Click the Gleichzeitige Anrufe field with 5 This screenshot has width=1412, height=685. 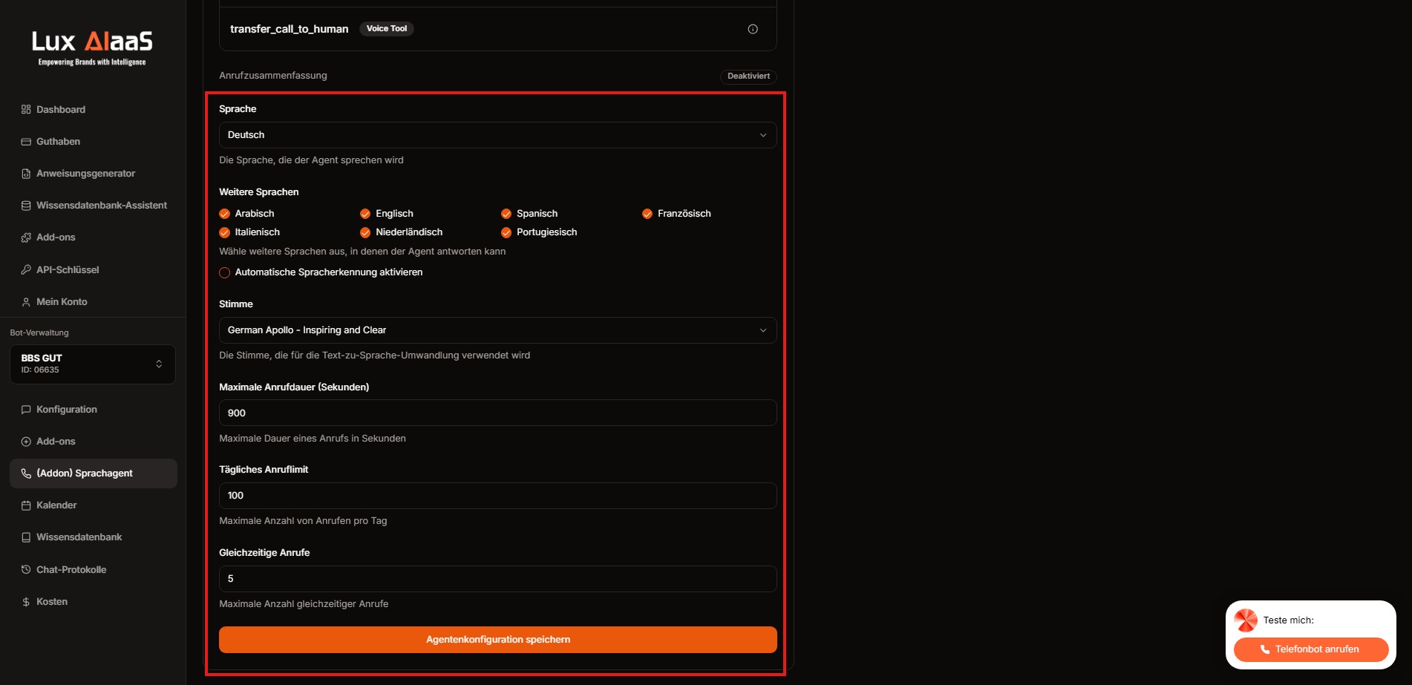point(497,579)
